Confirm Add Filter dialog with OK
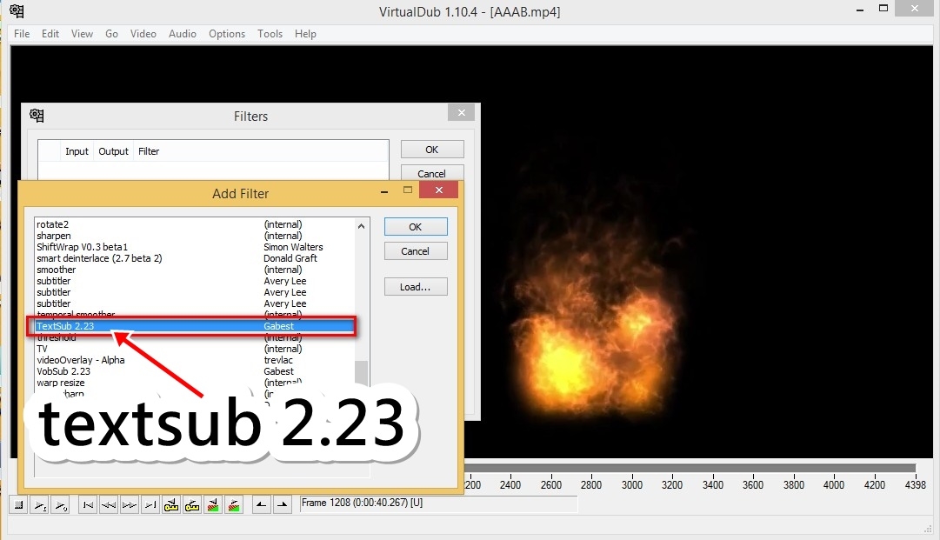940x540 pixels. tap(416, 227)
